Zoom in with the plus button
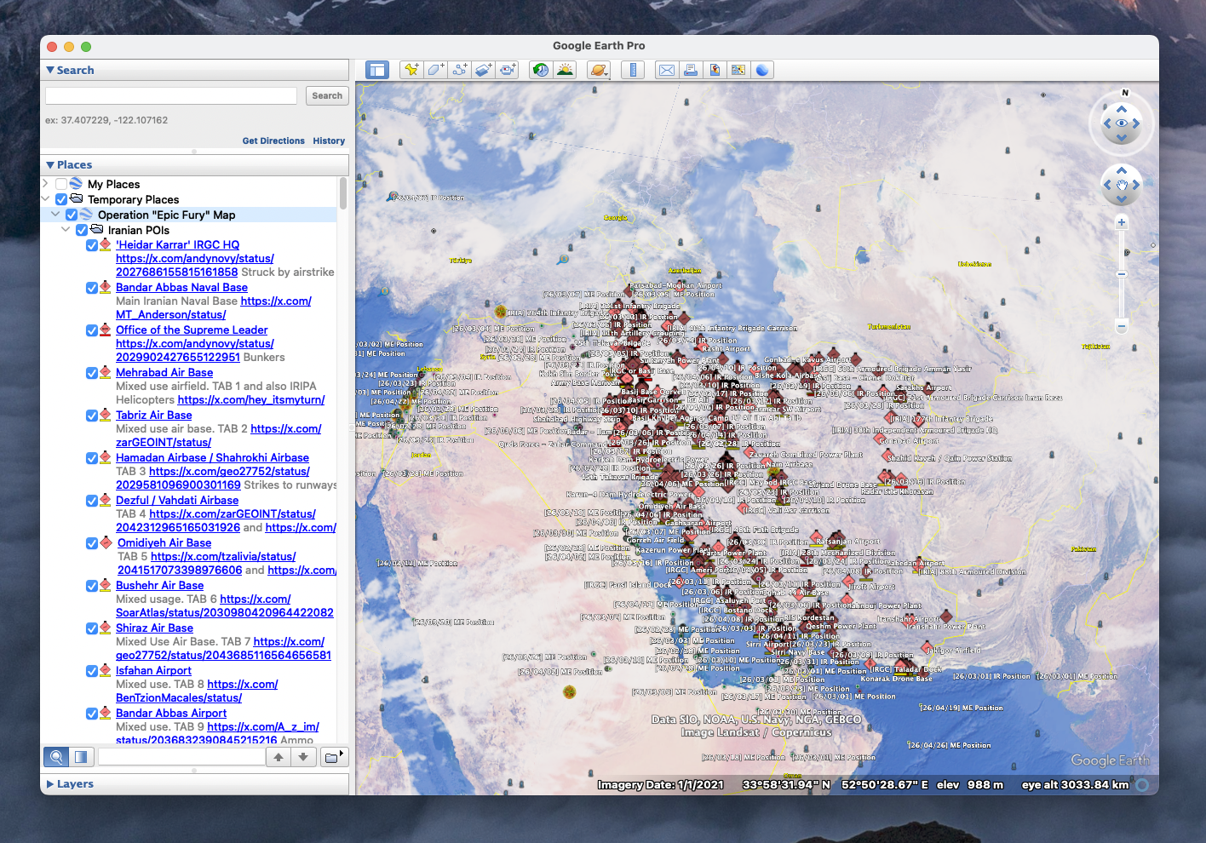The image size is (1206, 843). [1122, 222]
